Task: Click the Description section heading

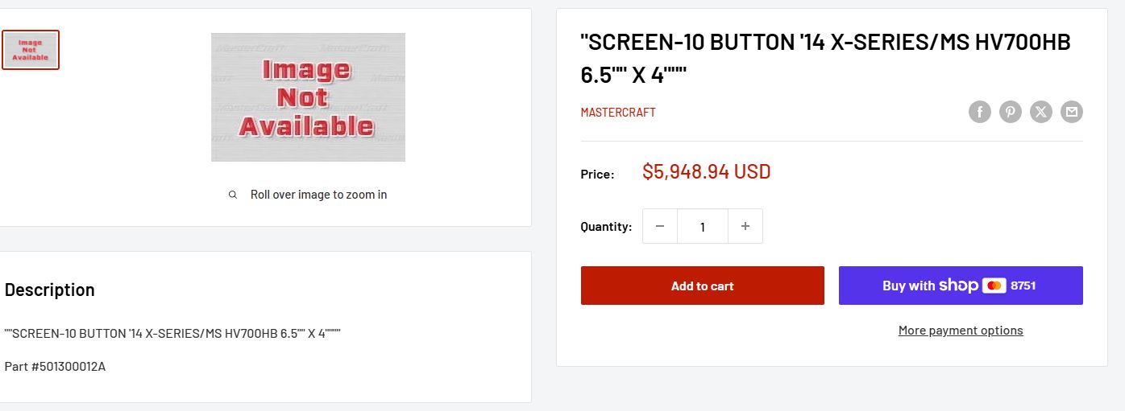Action: point(50,290)
